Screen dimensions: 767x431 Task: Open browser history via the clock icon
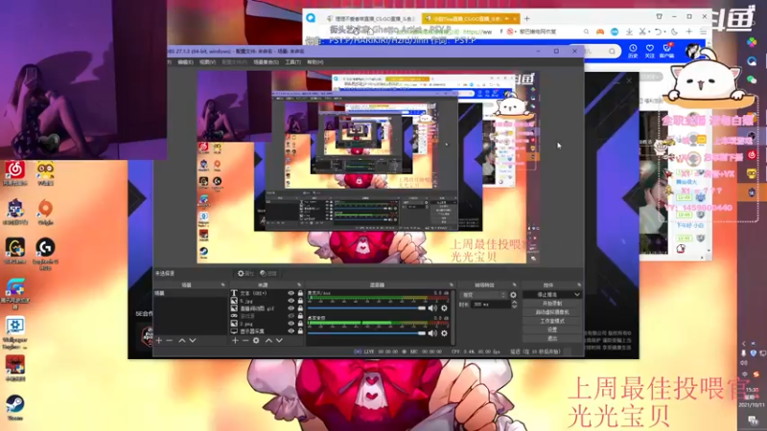(633, 51)
